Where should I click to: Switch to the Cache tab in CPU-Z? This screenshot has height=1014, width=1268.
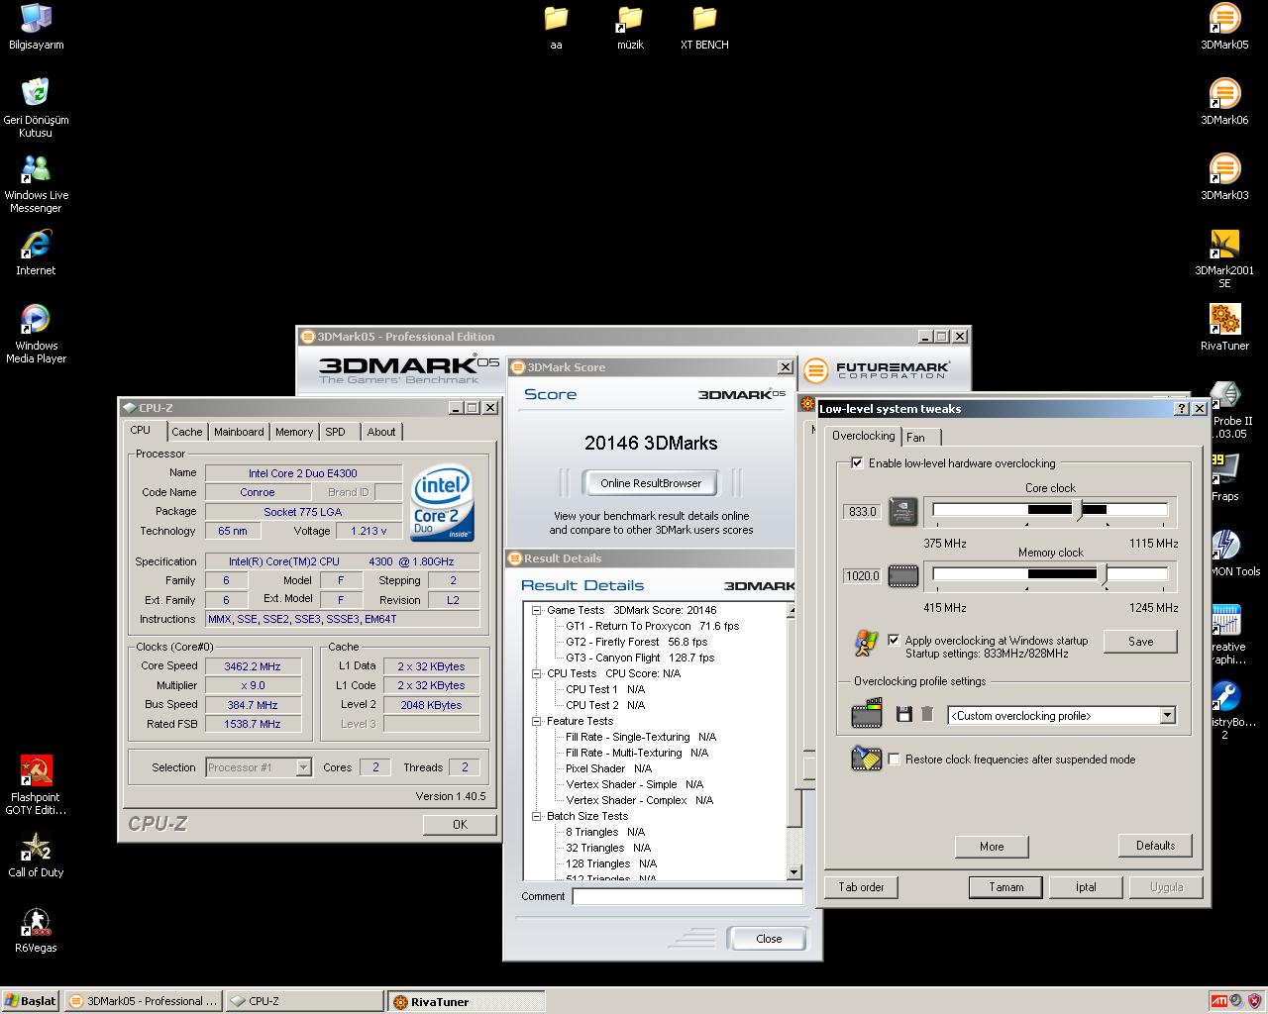(186, 432)
